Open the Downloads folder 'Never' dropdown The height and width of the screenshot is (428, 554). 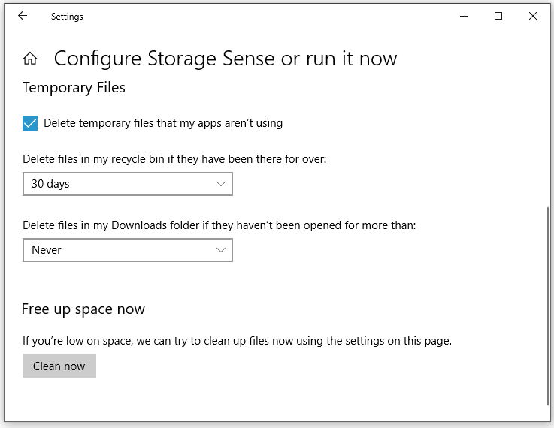128,250
